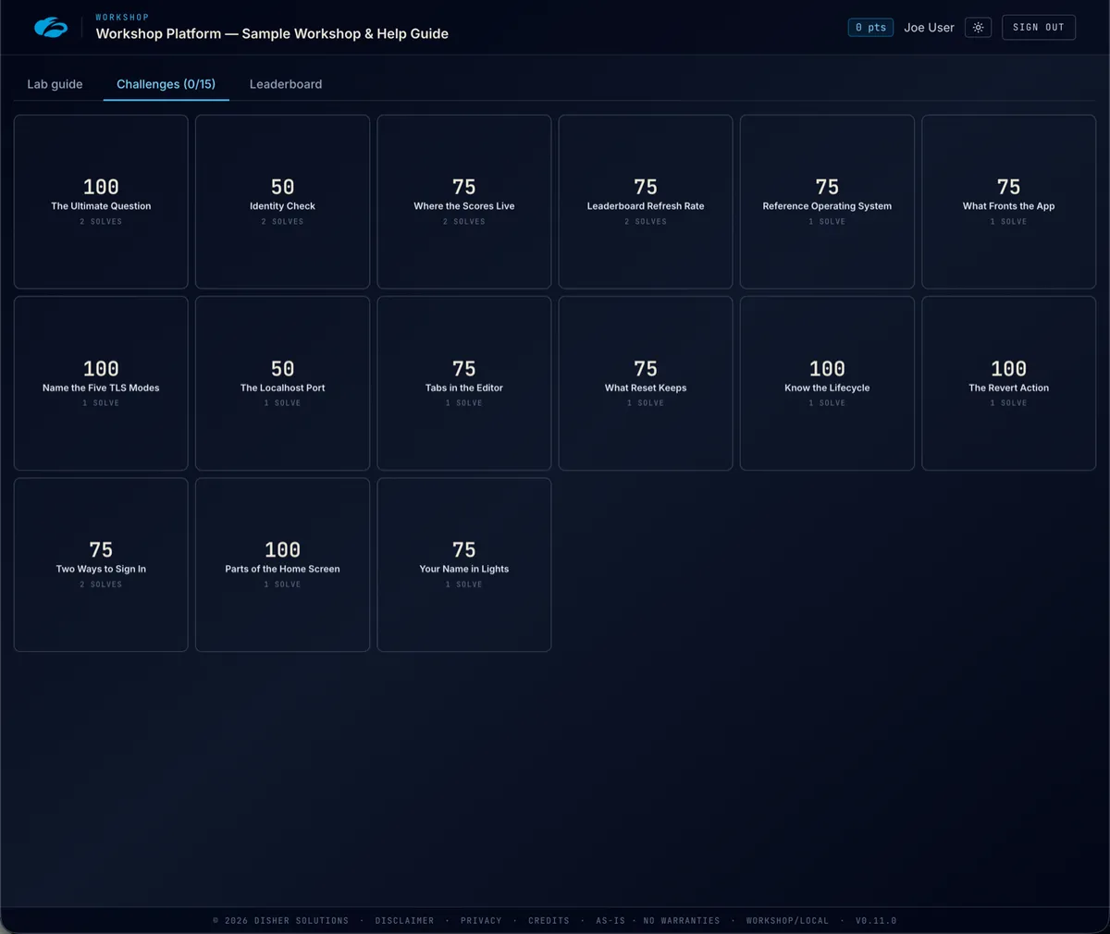Open Two Ways to Sign In challenge
This screenshot has width=1110, height=934.
[101, 564]
